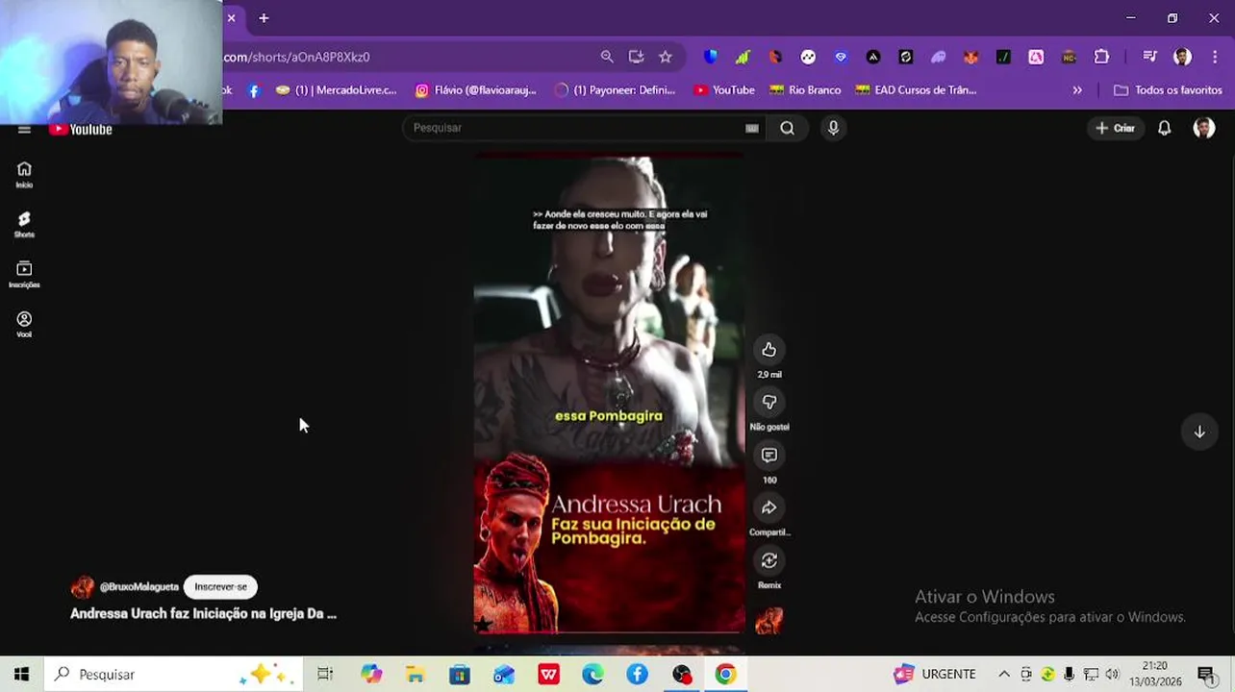Show hidden system tray icons

pos(1004,675)
